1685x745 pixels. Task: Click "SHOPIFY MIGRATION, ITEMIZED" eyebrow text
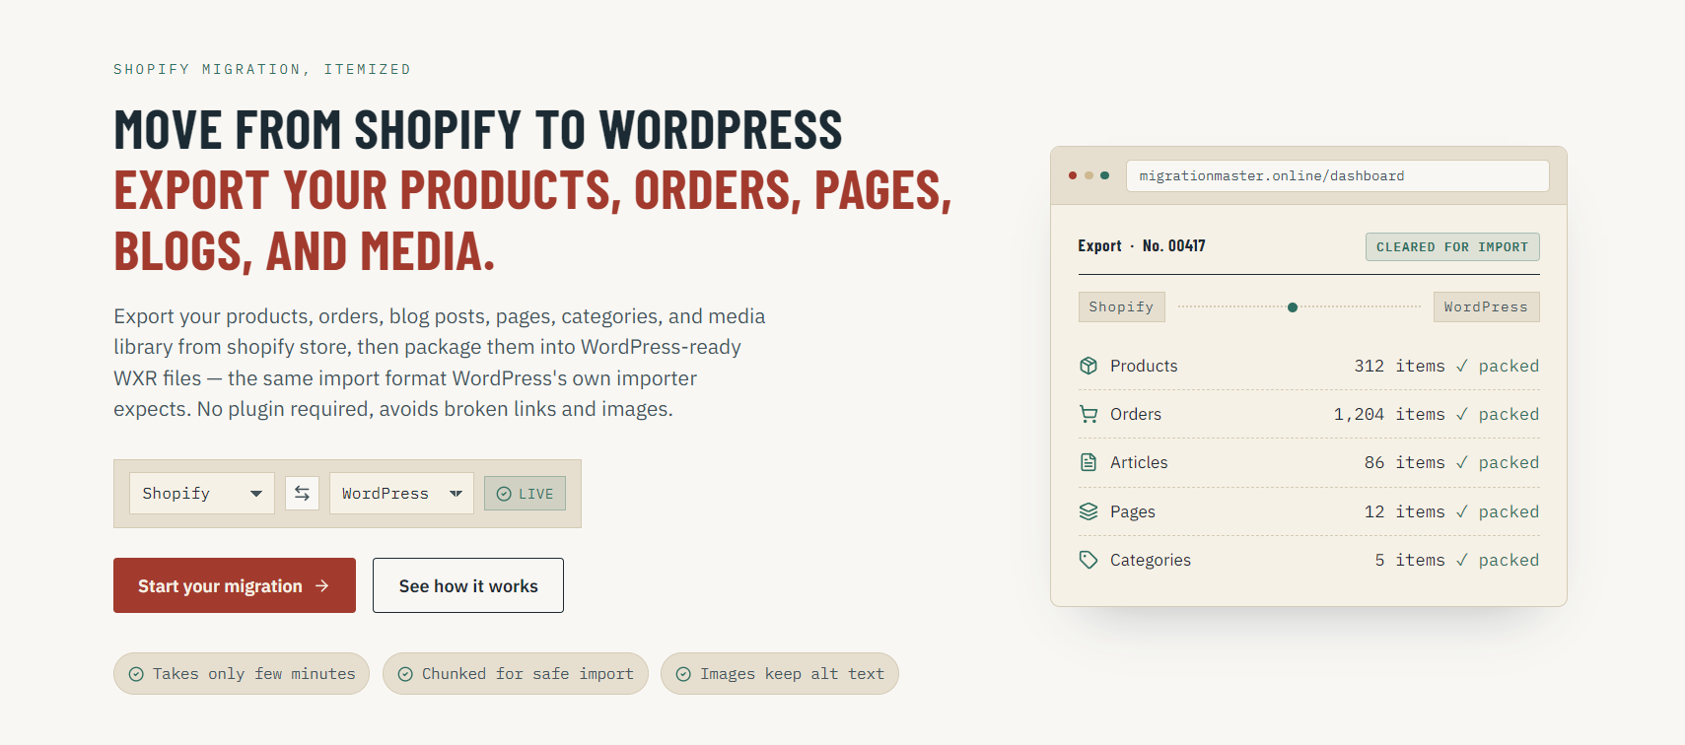click(262, 69)
